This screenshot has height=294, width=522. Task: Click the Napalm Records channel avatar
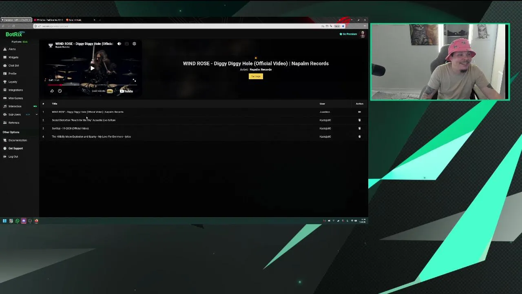click(x=51, y=45)
